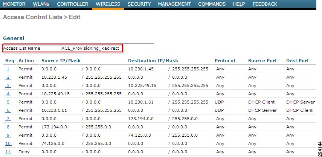The height and width of the screenshot is (157, 322).
Task: Edit rule sequence 2 link
Action: pos(8,78)
